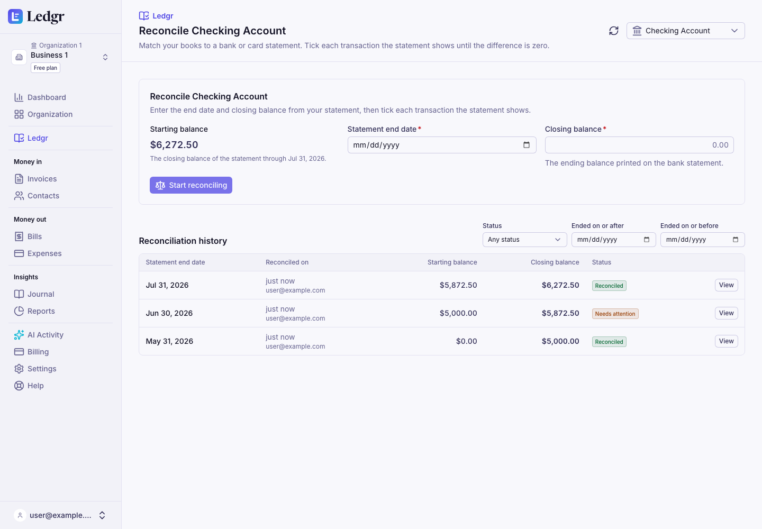This screenshot has height=529, width=762.
Task: Click the Free plan badge
Action: click(46, 68)
